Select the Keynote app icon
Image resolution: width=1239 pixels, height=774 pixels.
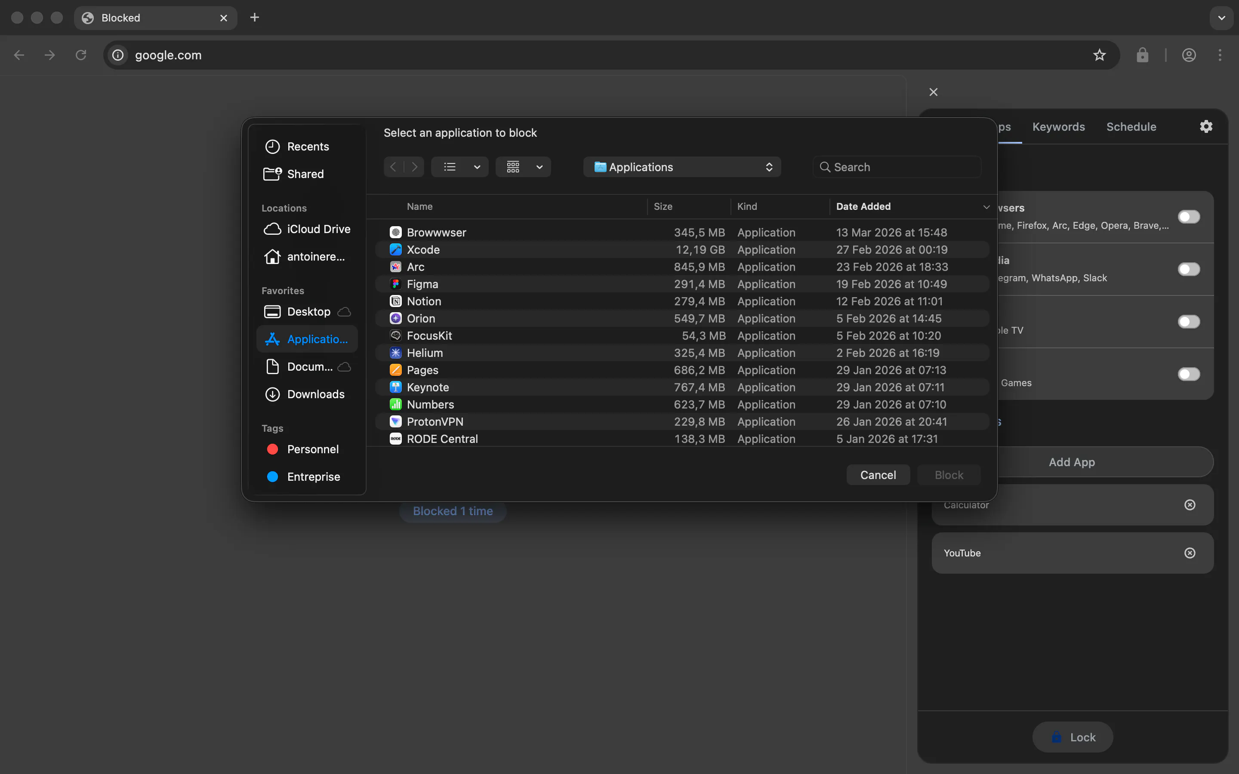(395, 387)
